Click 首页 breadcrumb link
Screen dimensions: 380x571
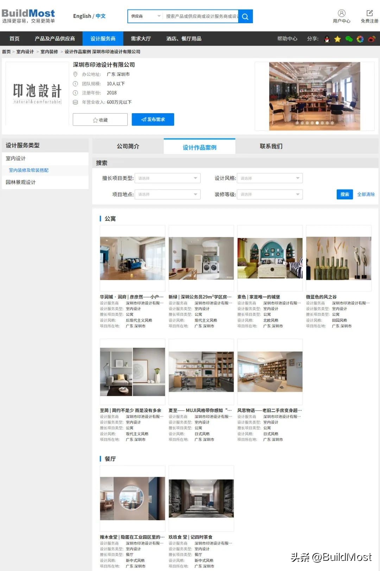(6, 52)
